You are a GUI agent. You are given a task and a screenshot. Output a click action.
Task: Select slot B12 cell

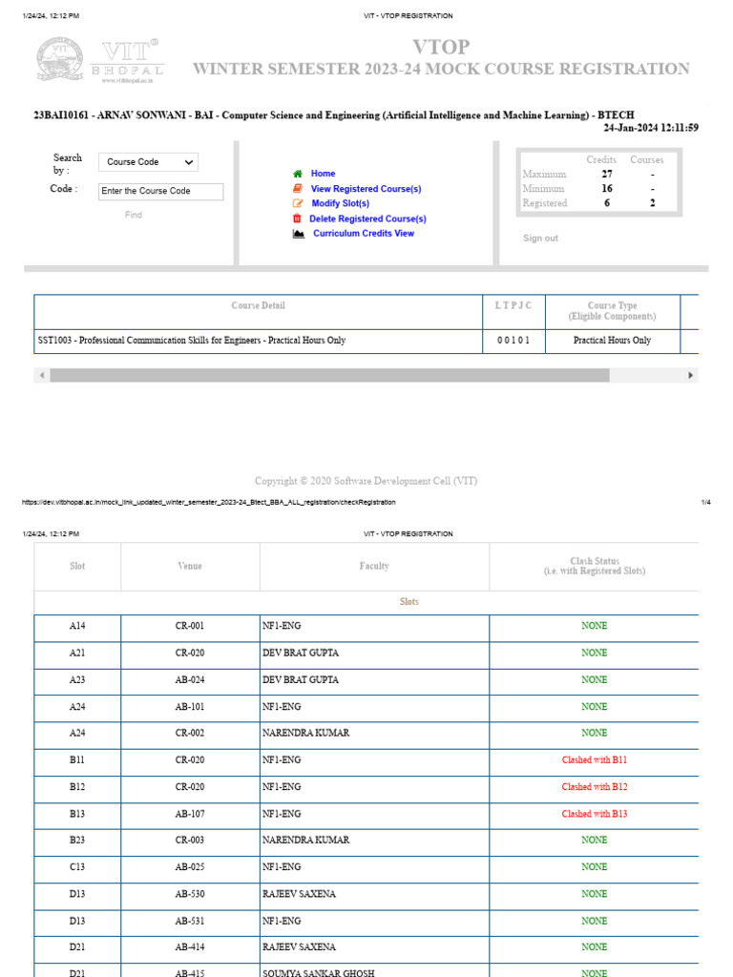click(x=77, y=787)
